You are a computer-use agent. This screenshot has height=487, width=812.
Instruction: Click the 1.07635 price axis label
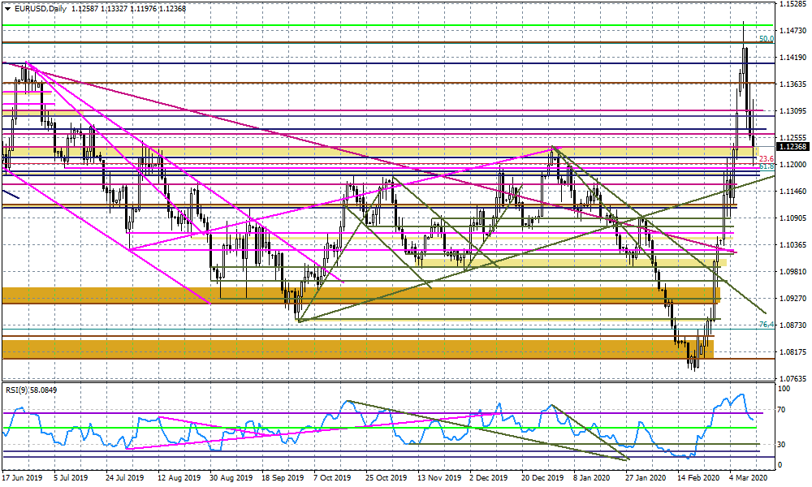click(793, 378)
